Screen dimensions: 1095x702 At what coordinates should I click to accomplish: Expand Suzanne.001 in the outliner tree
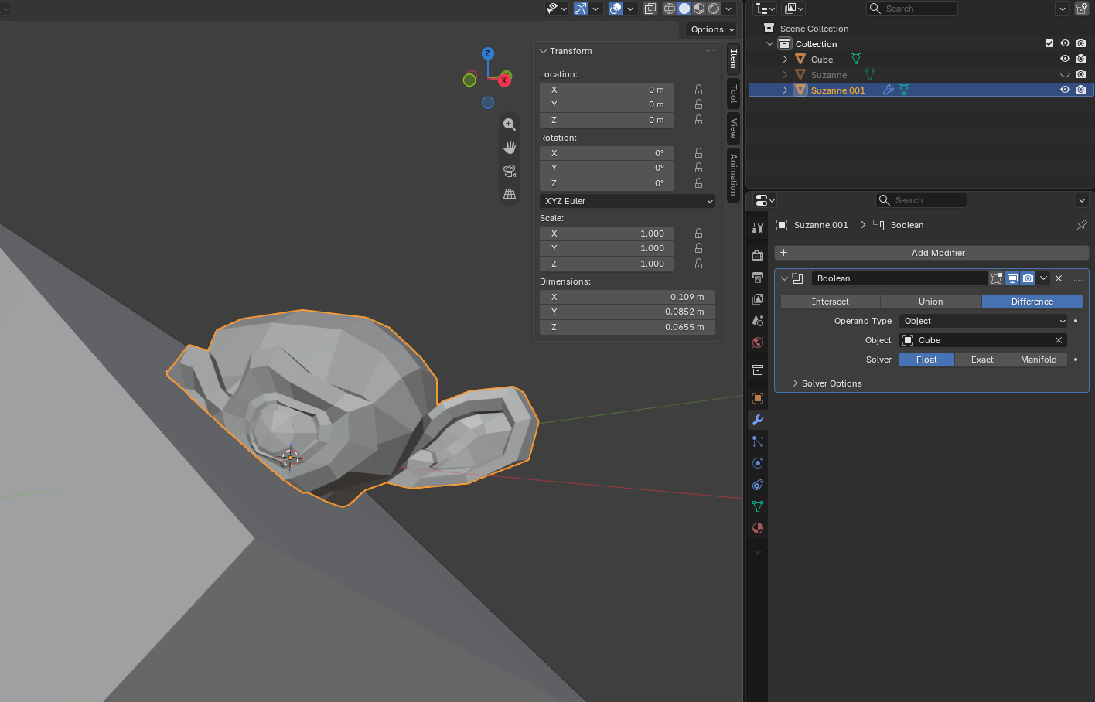point(785,90)
